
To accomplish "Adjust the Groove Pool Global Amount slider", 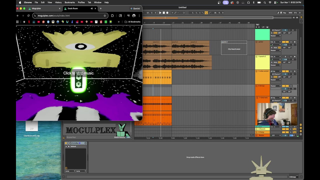I will point(128,137).
